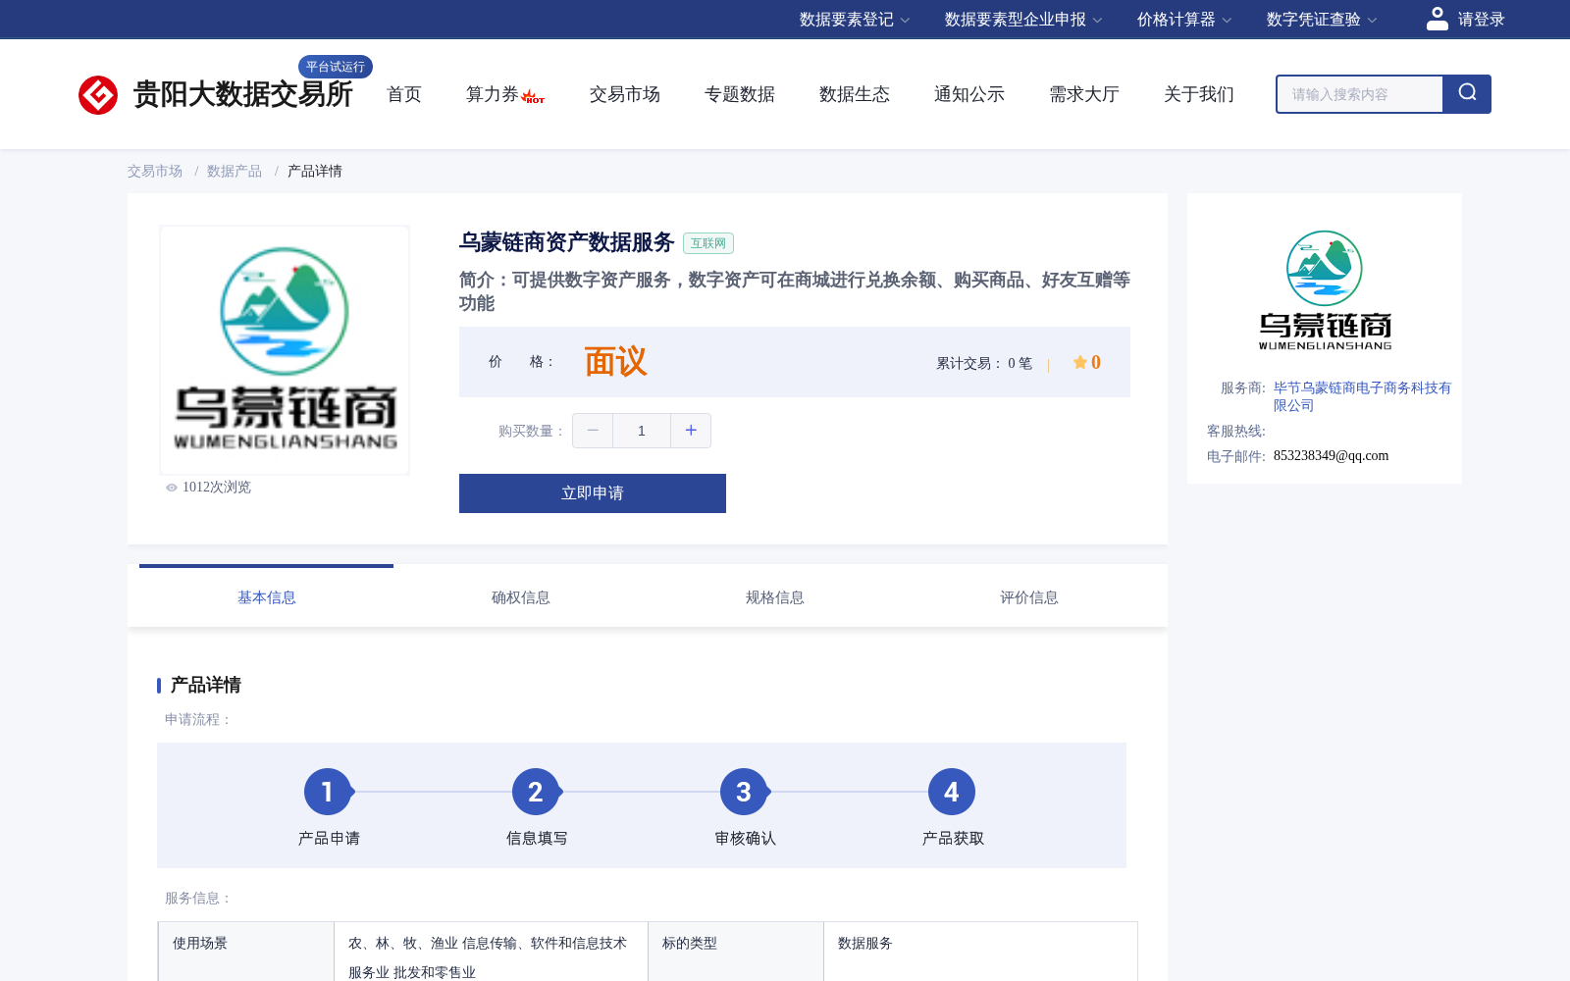Image resolution: width=1570 pixels, height=981 pixels.
Task: Click step 3 circle 审核确认
Action: point(744,792)
